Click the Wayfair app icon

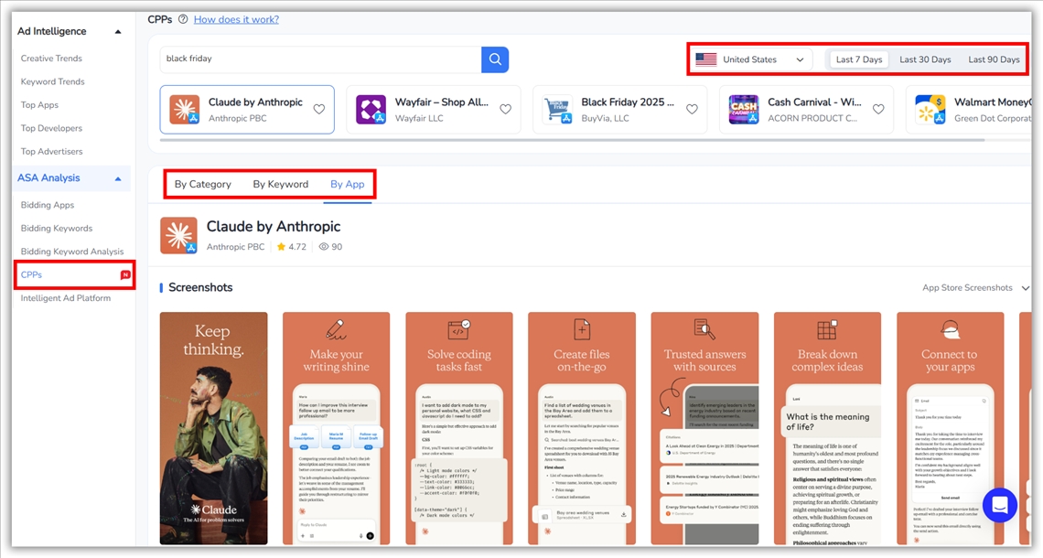tap(371, 110)
